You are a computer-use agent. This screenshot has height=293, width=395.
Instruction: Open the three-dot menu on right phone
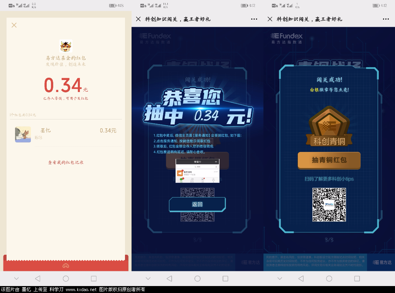386,19
